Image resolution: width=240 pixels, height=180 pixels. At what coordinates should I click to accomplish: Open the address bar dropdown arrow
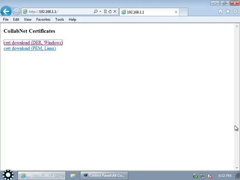pos(100,11)
